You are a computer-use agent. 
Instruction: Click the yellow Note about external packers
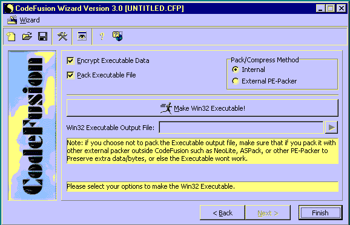(202, 151)
